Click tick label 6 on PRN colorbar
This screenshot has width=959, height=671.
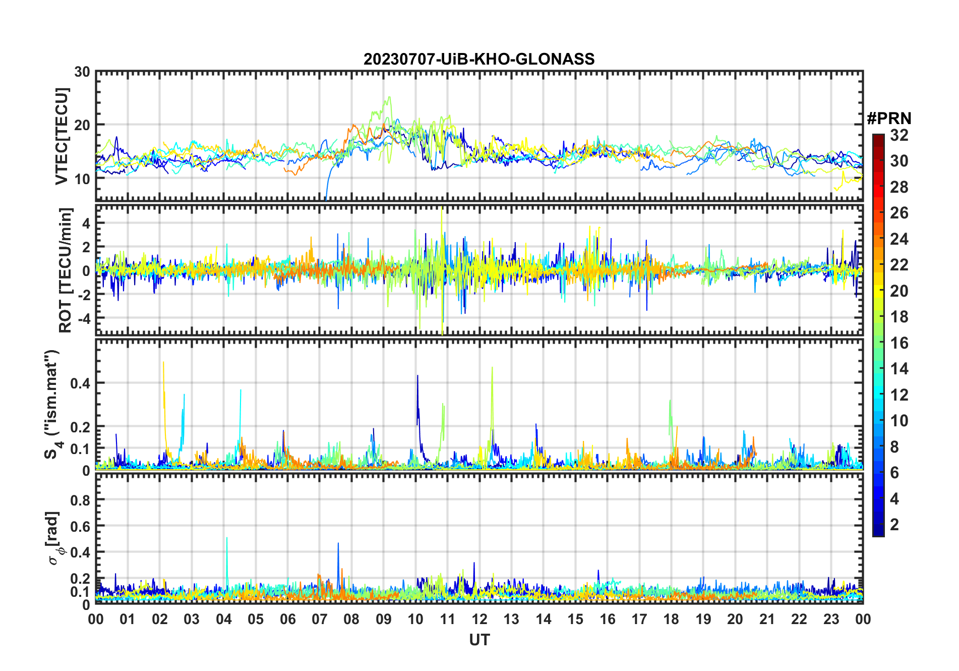click(x=895, y=473)
